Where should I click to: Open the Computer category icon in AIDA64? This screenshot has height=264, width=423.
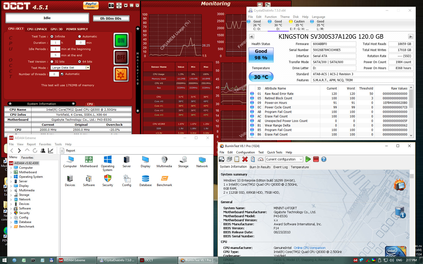(70, 162)
